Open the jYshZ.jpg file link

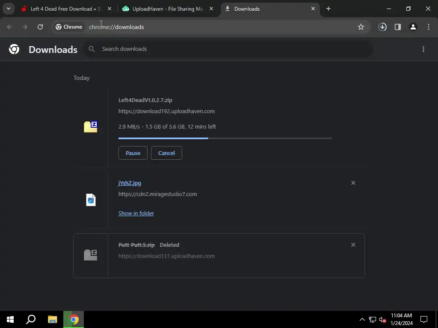tap(130, 183)
